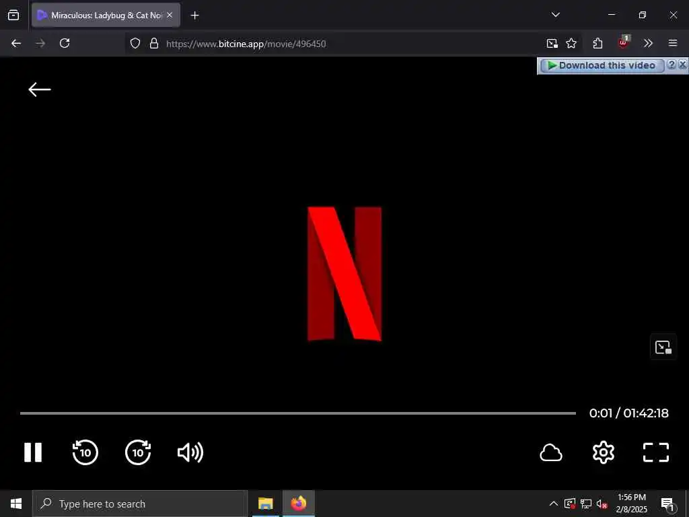Screen dimensions: 689x517
Task: Open the player settings gear
Action: coord(604,452)
